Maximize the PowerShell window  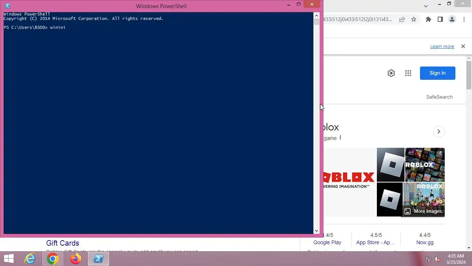tap(299, 4)
